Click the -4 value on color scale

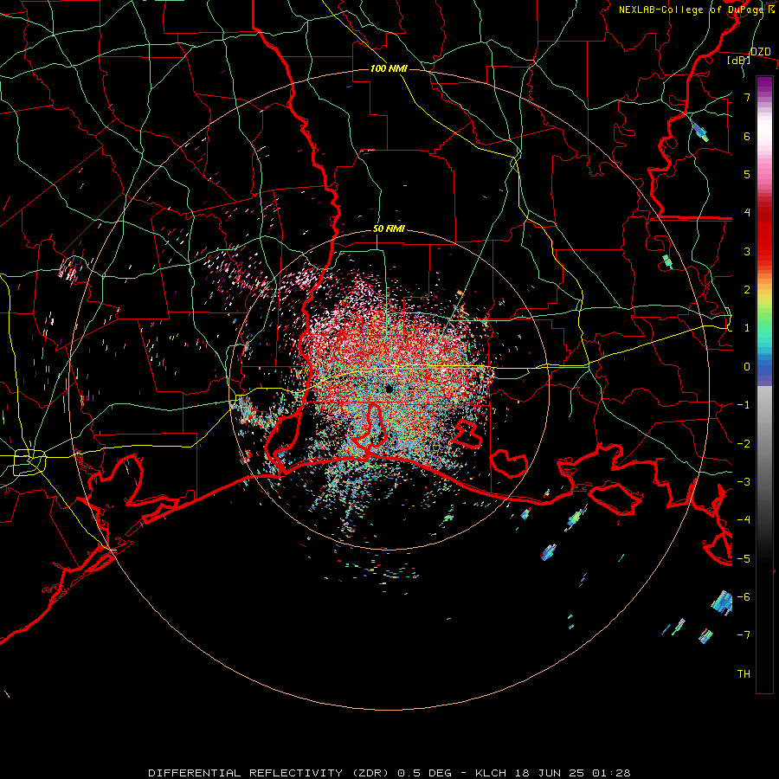point(744,519)
